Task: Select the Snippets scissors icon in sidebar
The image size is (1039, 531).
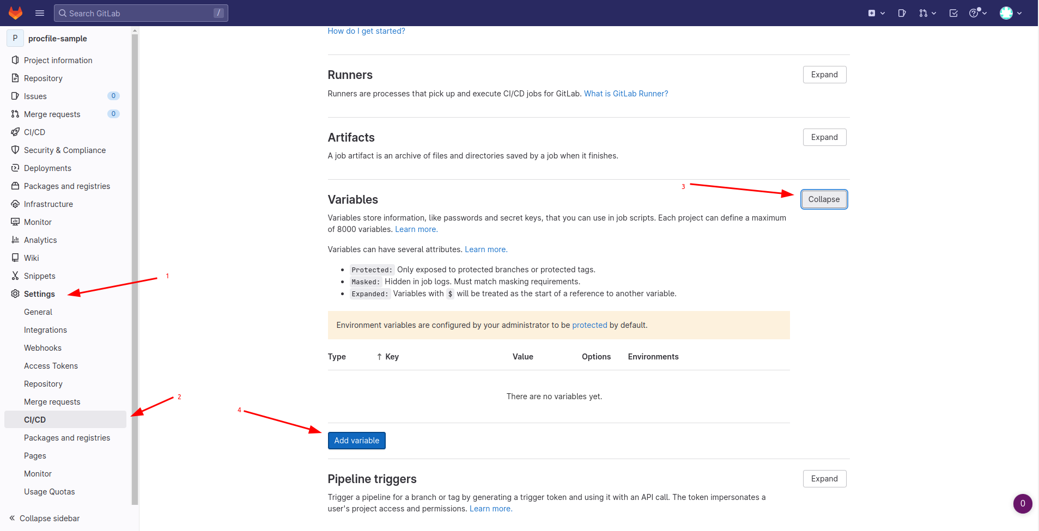Action: click(15, 276)
